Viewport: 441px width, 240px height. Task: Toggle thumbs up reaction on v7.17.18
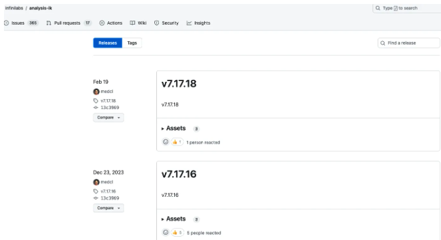click(x=177, y=142)
